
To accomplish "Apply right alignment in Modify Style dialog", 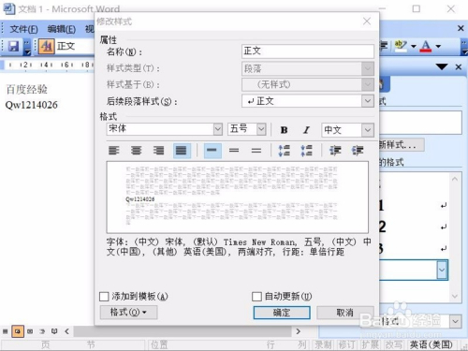I will (159, 151).
